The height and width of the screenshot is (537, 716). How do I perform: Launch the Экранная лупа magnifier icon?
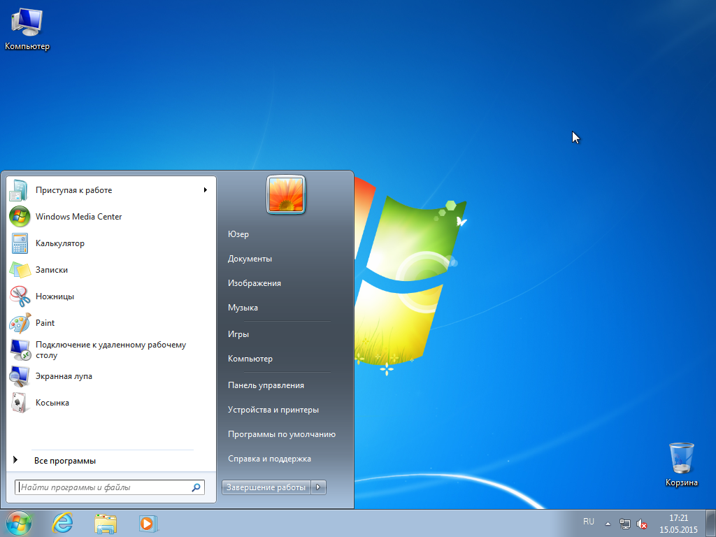(x=20, y=376)
